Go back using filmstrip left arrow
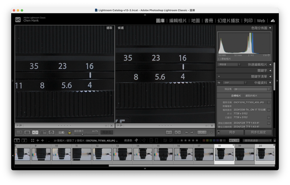Screen dimensions: 290x185 tap(38, 140)
